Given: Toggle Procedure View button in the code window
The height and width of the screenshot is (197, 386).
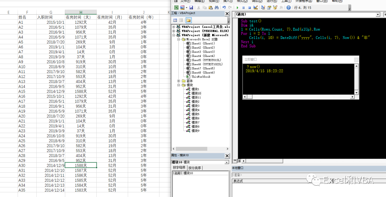Looking at the screenshot, I should [x=234, y=161].
